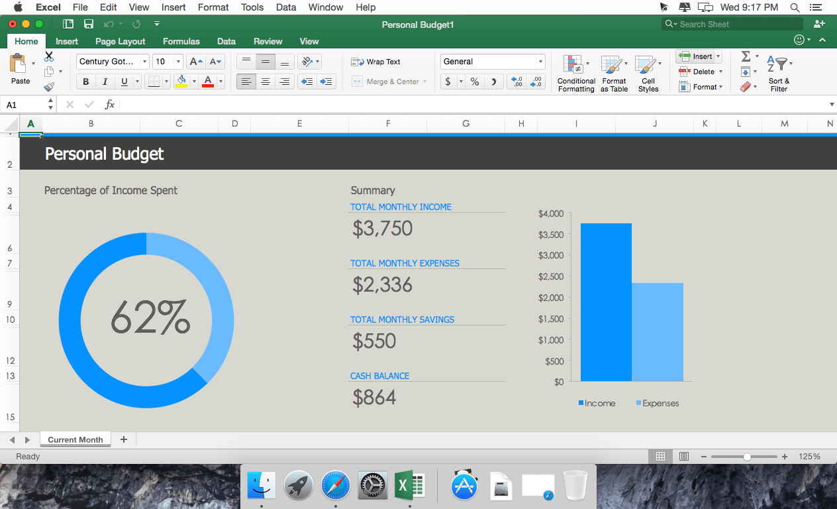This screenshot has height=509, width=837.
Task: Toggle underline formatting
Action: [125, 81]
